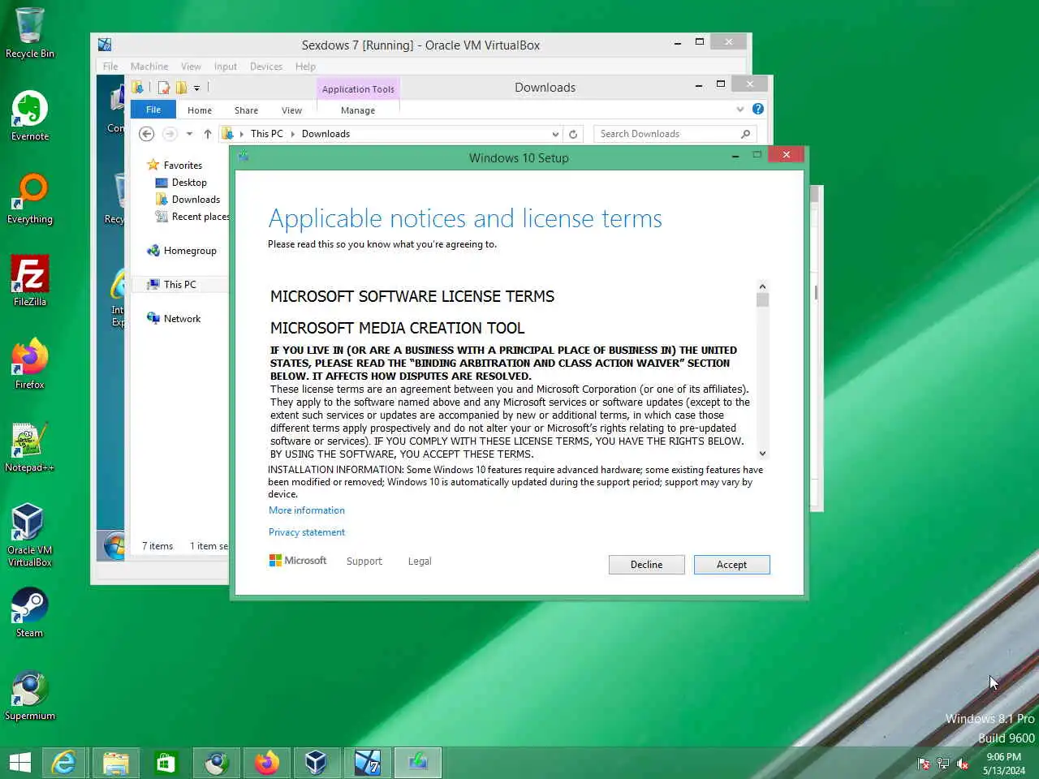Image resolution: width=1039 pixels, height=779 pixels.
Task: Open the Home ribbon tab
Action: click(200, 110)
